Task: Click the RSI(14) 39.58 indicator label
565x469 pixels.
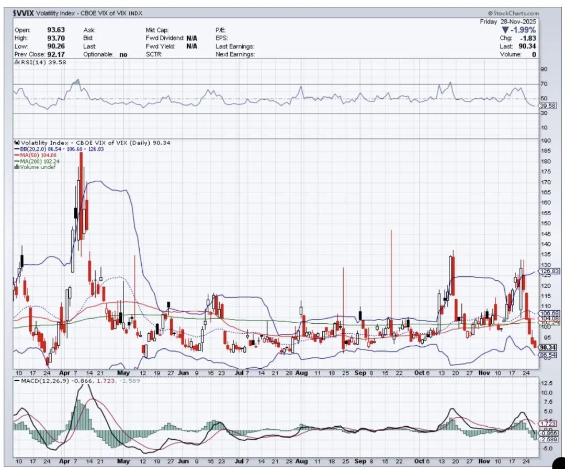Action: point(43,62)
